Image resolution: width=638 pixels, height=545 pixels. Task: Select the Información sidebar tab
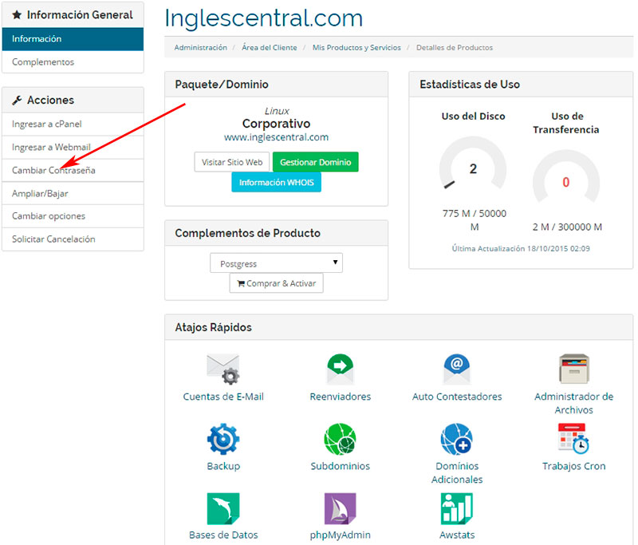[x=73, y=39]
